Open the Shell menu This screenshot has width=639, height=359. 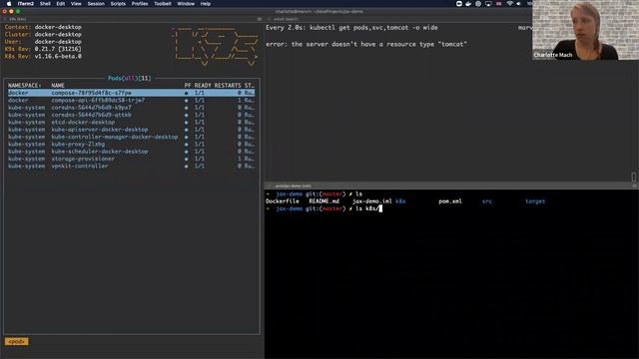tap(45, 4)
